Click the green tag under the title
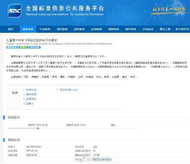This screenshot has height=164, width=190. click(23, 47)
